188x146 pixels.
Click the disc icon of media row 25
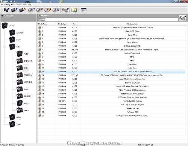[40, 116]
